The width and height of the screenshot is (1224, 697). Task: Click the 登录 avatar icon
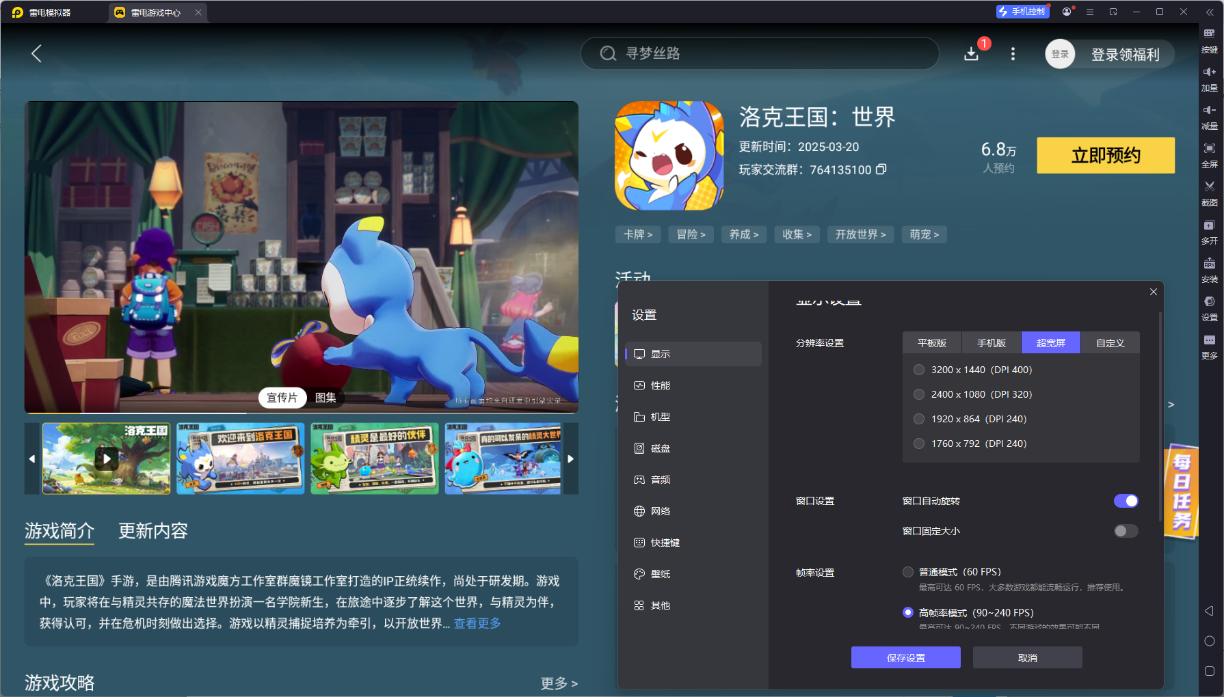[x=1060, y=54]
